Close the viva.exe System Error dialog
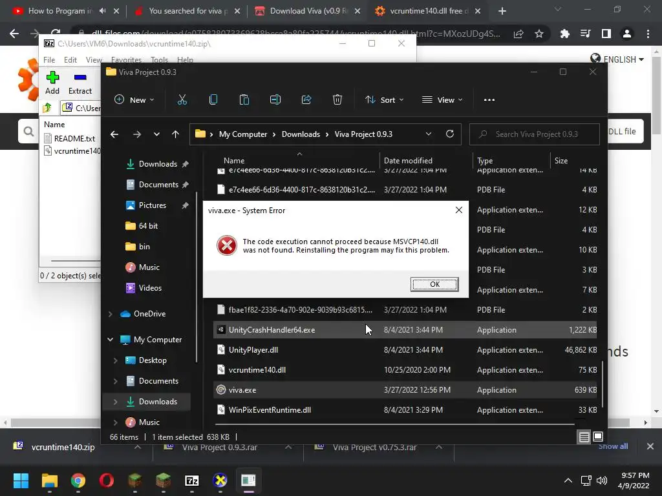The height and width of the screenshot is (496, 662). 459,210
